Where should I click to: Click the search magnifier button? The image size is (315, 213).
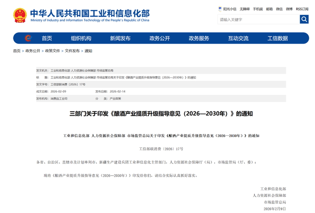click(304, 19)
